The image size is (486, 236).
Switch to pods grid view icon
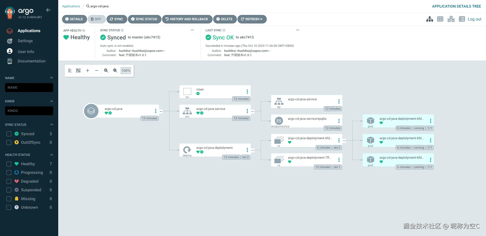click(x=440, y=19)
